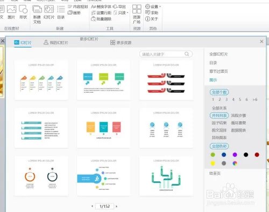
Task: Switch to the 幻灯片 tab in the dialog
Action: click(x=23, y=43)
